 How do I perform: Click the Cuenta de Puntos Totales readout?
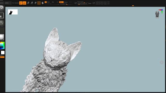click(x=102, y=4)
